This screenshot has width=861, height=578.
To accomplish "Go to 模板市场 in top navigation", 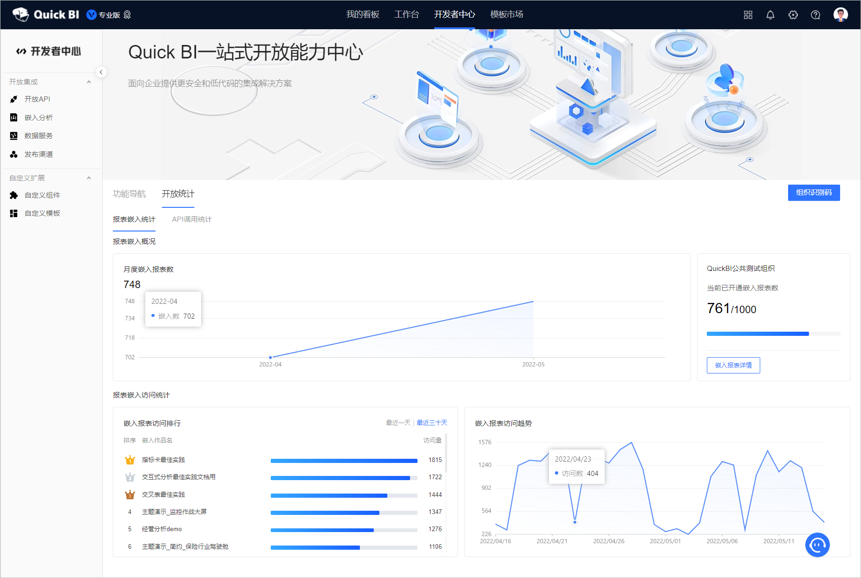I will point(507,14).
